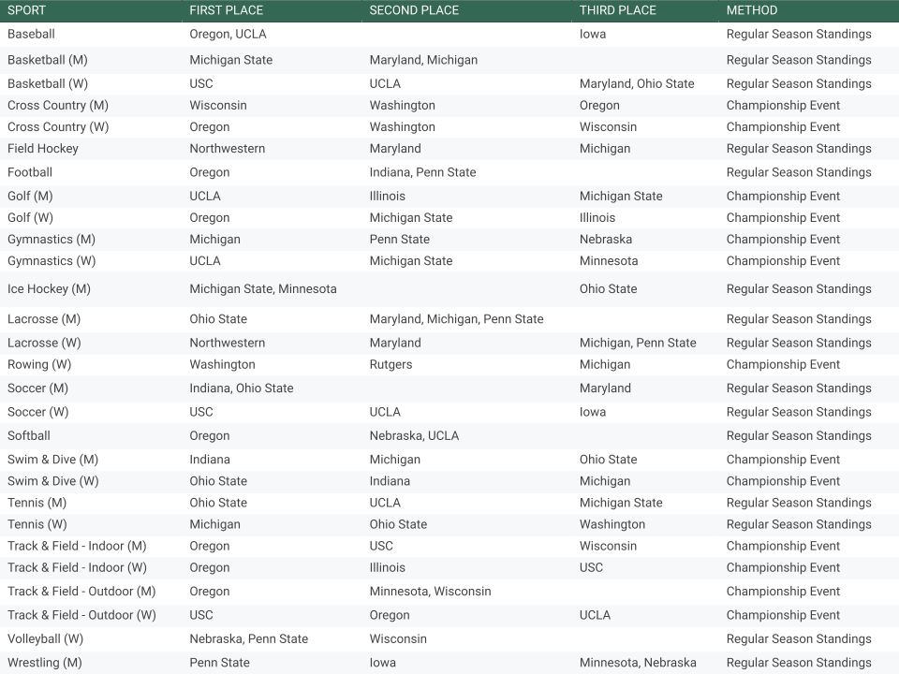Screen dimensions: 899x674
Task: Select the Rowing (W) sport cell
Action: (39, 364)
